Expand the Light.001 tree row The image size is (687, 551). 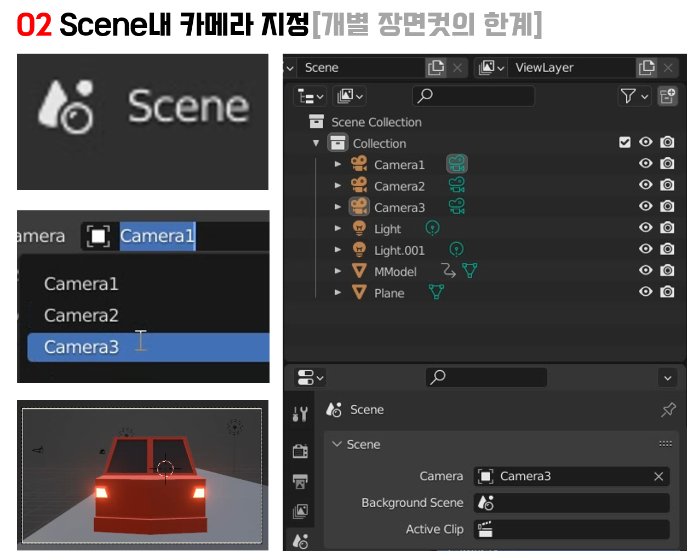tap(337, 249)
